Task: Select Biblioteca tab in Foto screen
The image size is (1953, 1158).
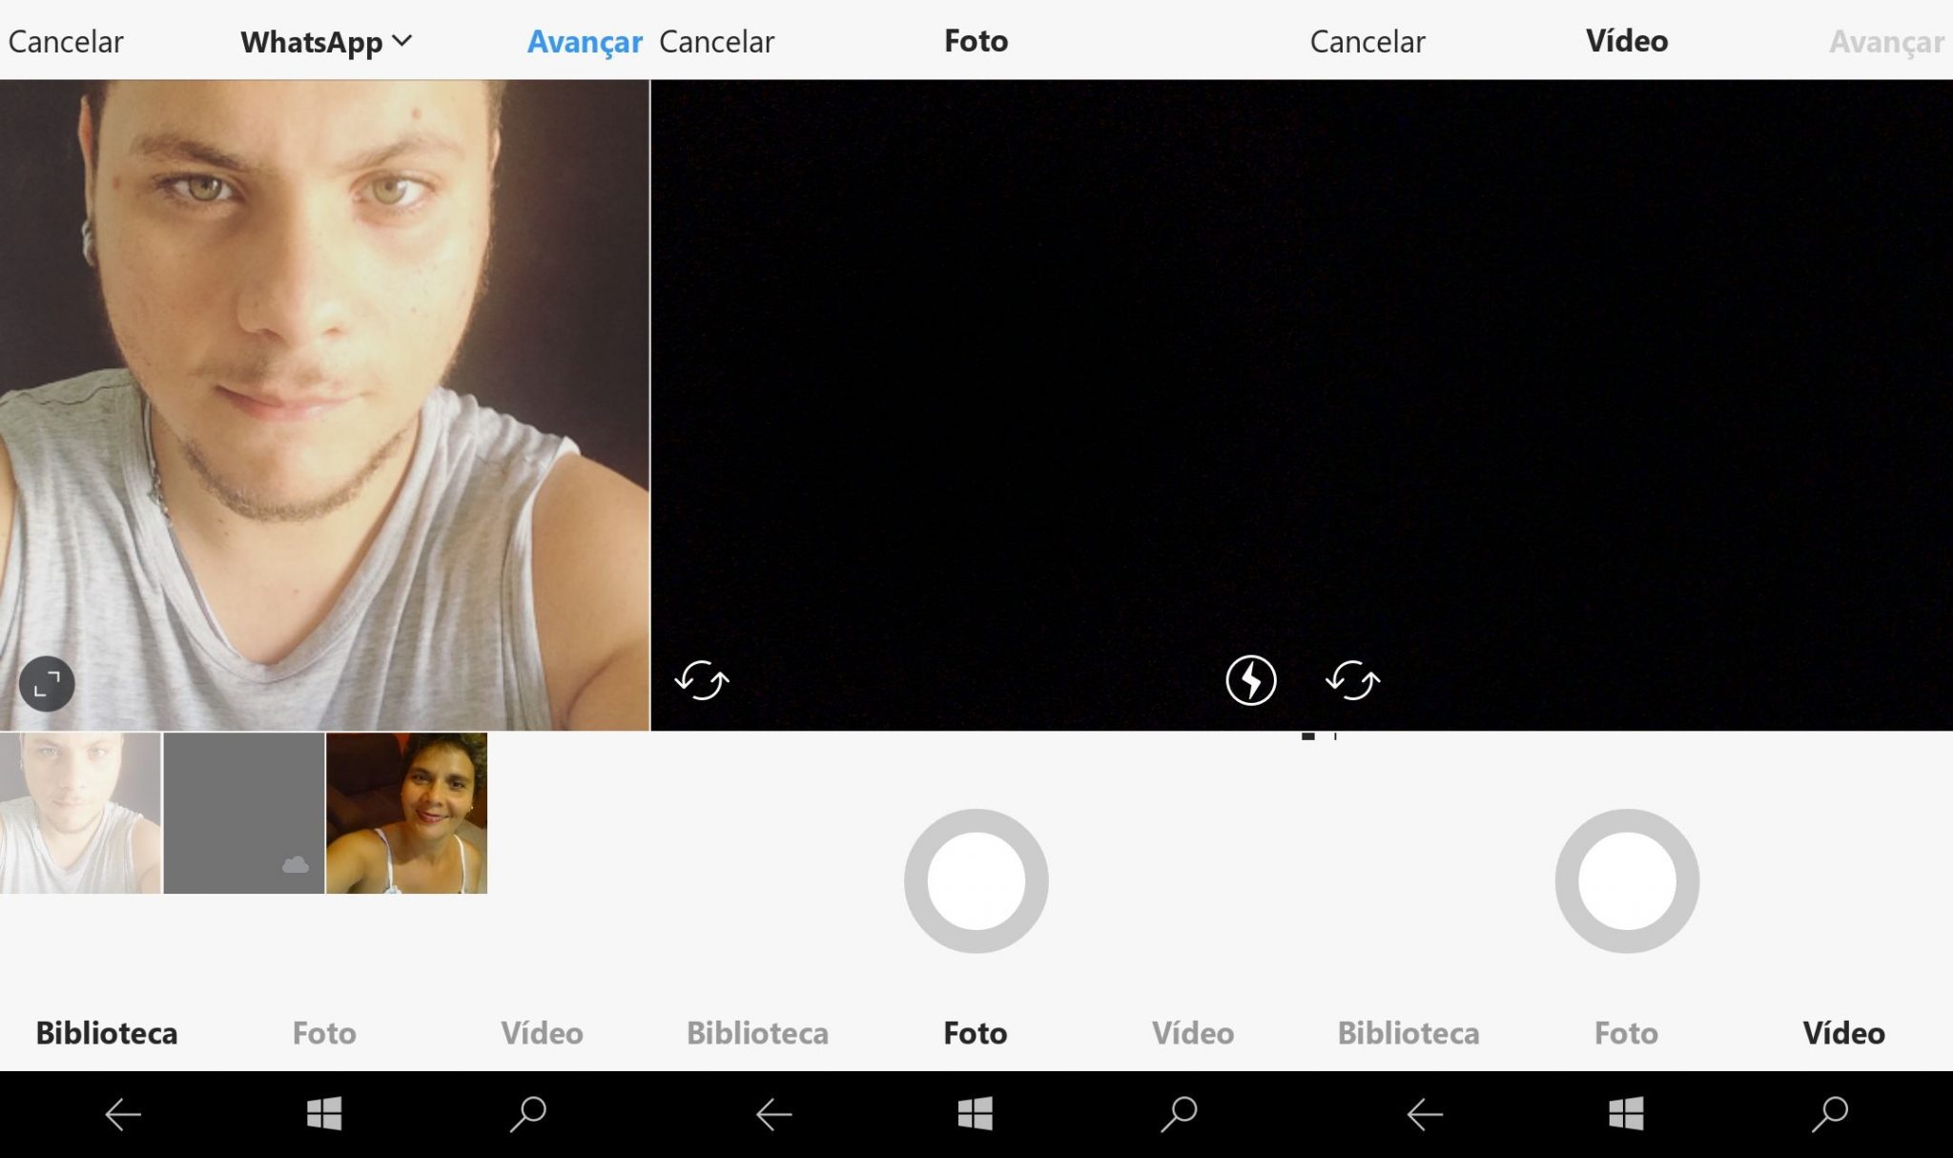Action: [x=758, y=1033]
